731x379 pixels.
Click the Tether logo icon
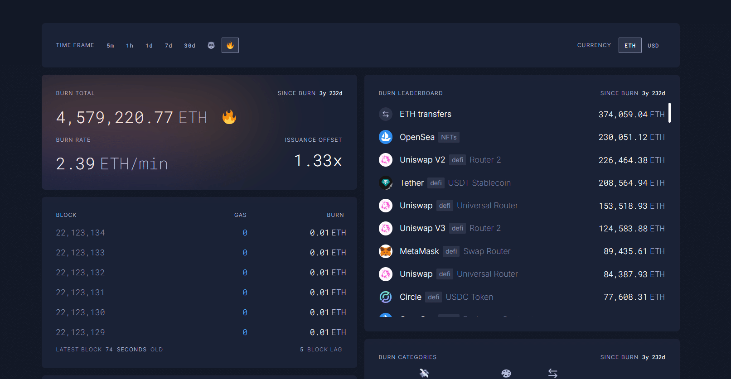tap(386, 182)
